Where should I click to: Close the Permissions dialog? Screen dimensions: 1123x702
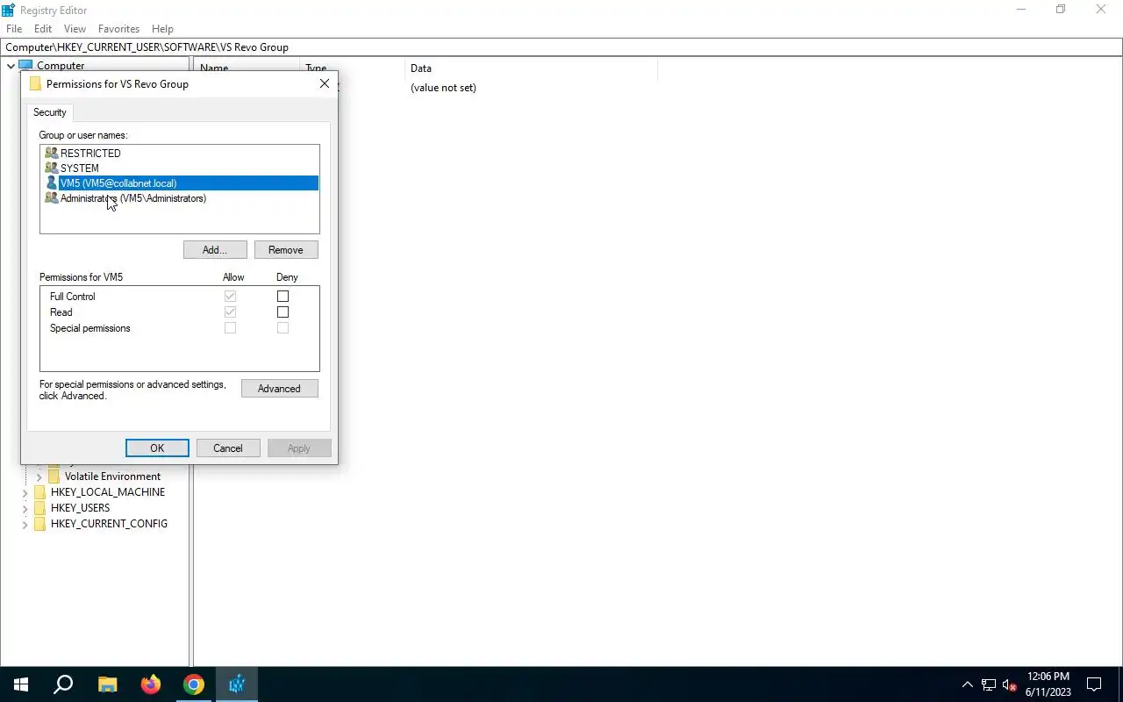click(x=325, y=83)
